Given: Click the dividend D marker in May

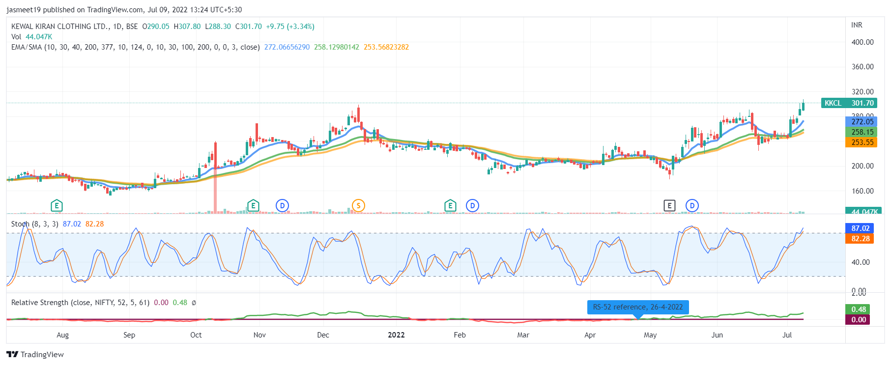Looking at the screenshot, I should pyautogui.click(x=692, y=206).
